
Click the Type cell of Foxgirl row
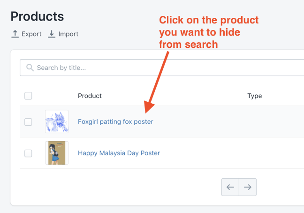[255, 122]
